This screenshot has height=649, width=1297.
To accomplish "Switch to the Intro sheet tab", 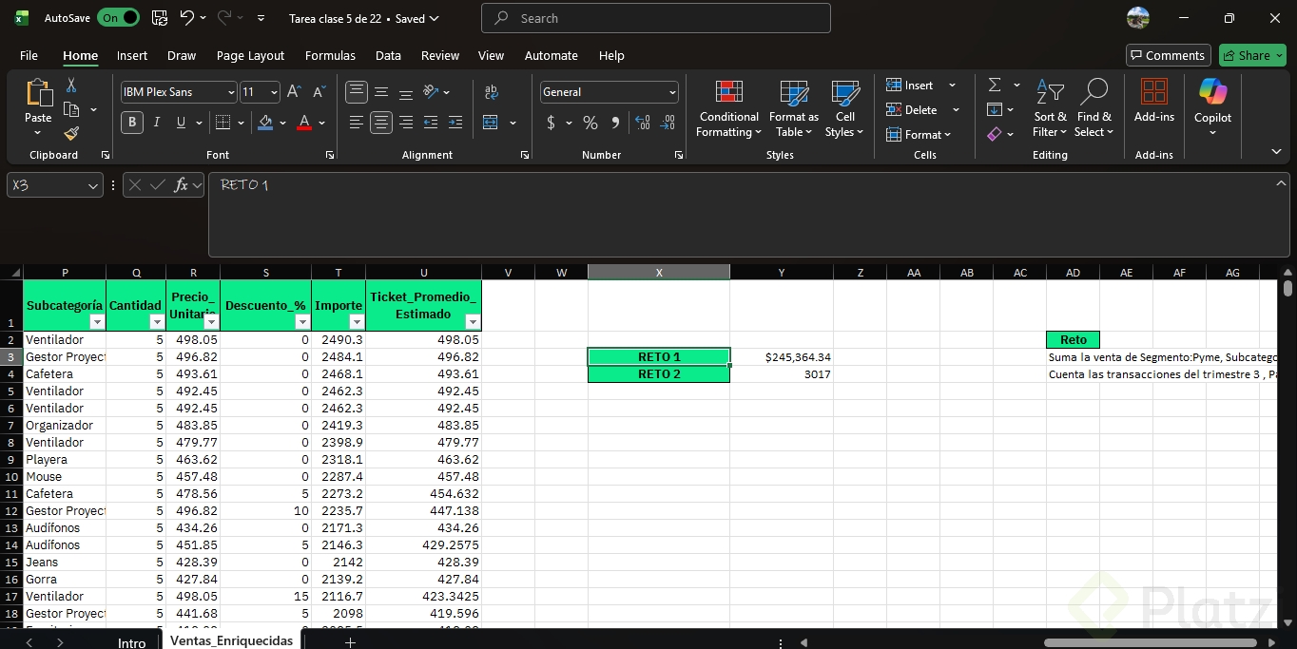I will (131, 642).
